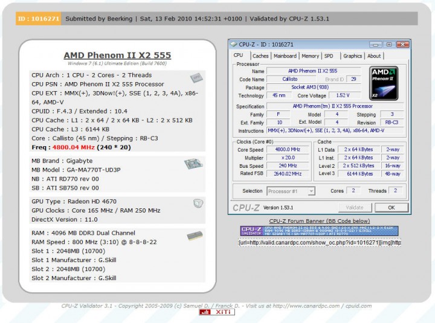Click the NB : ATI RD770 rev 00 line
The height and width of the screenshot is (323, 435).
click(65, 179)
